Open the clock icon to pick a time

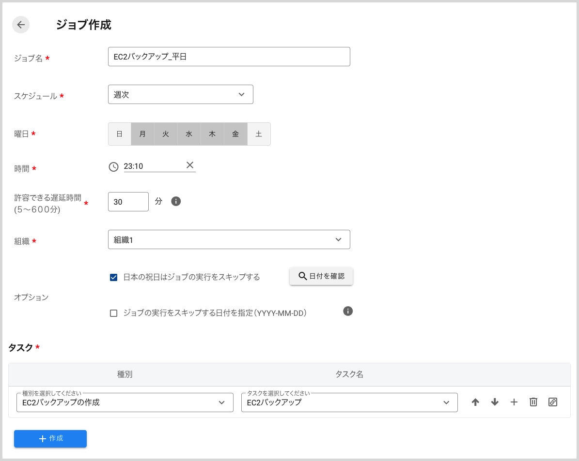(113, 166)
